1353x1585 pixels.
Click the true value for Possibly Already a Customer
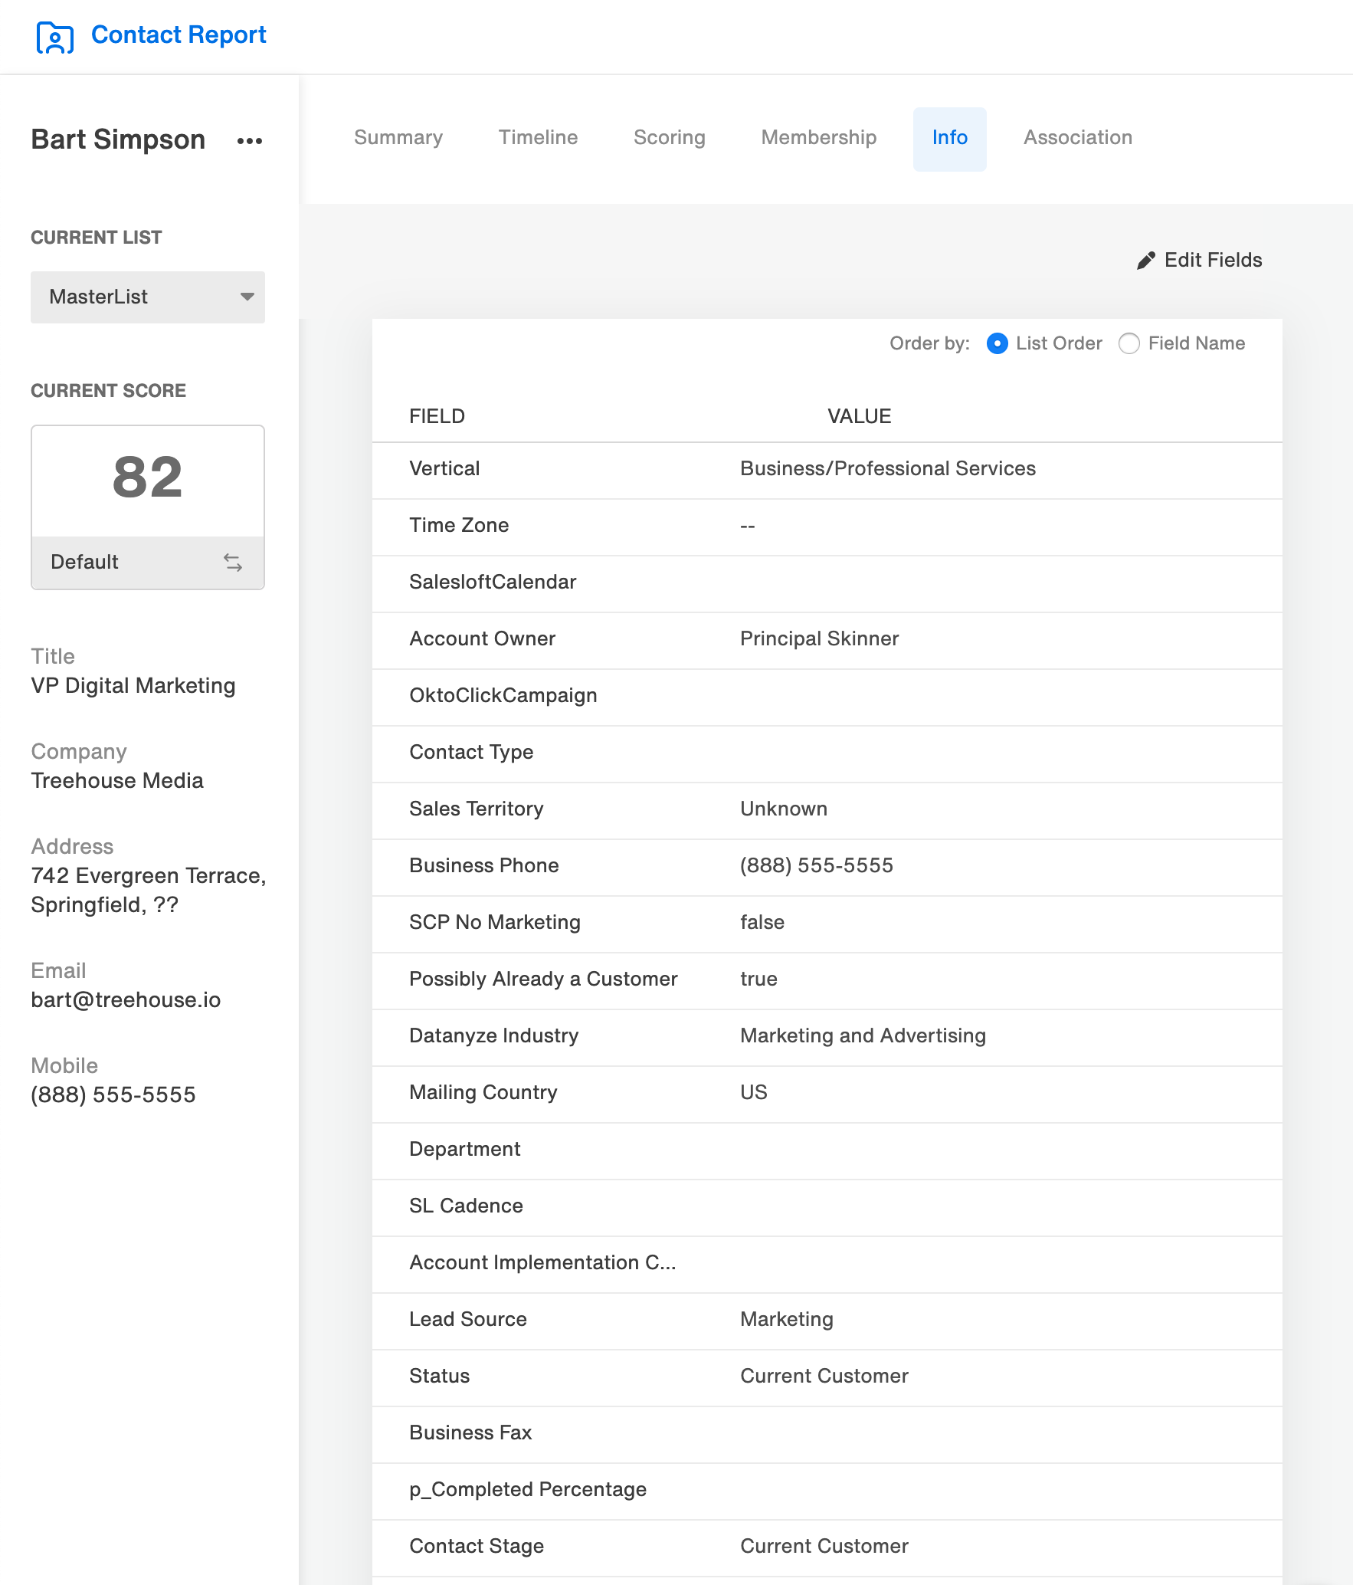pos(758,980)
